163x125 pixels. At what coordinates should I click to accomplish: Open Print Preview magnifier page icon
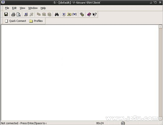coord(19,15)
